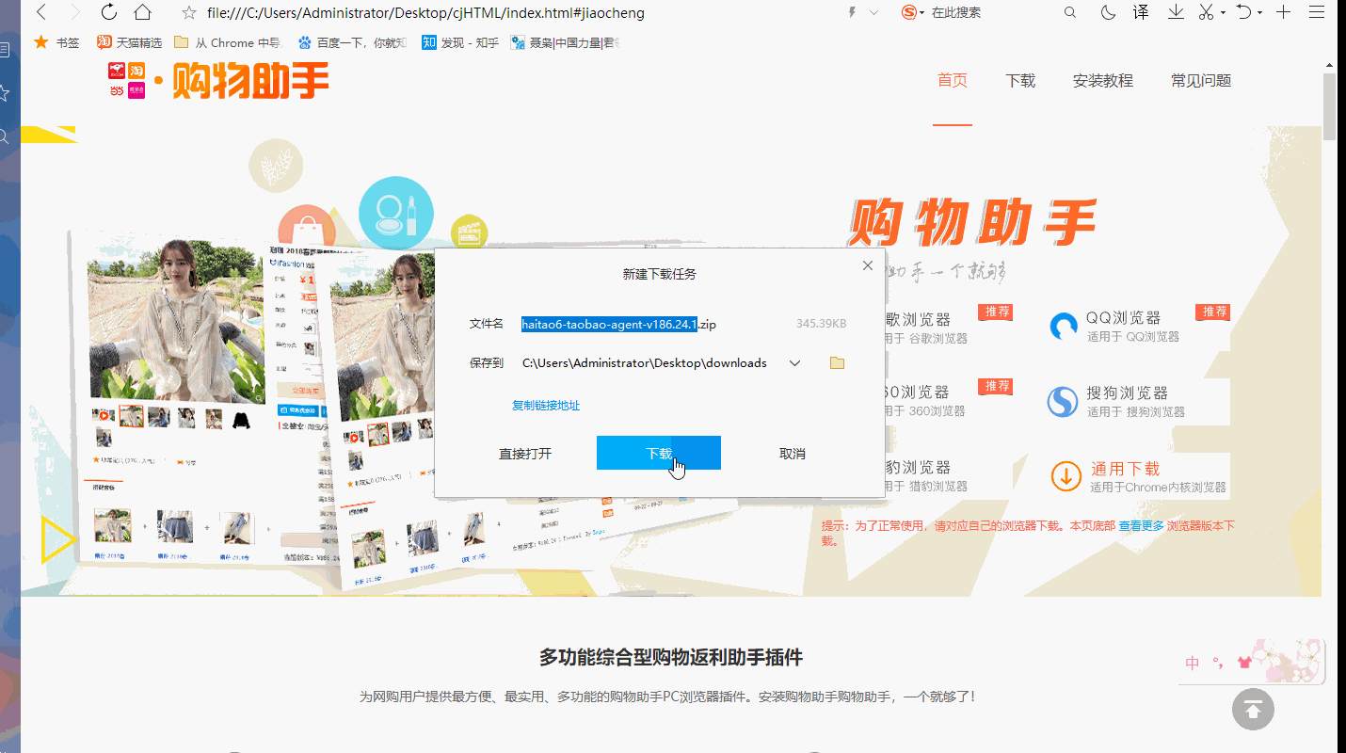Open the browser downloads manager icon

pyautogui.click(x=1176, y=12)
